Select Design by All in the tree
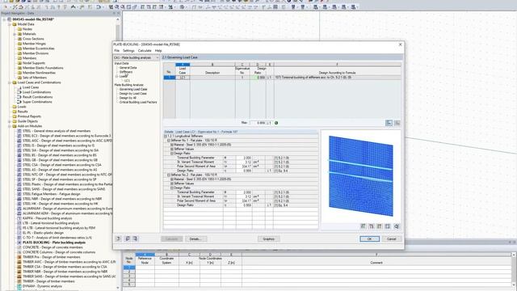This screenshot has height=291, width=517. click(128, 98)
